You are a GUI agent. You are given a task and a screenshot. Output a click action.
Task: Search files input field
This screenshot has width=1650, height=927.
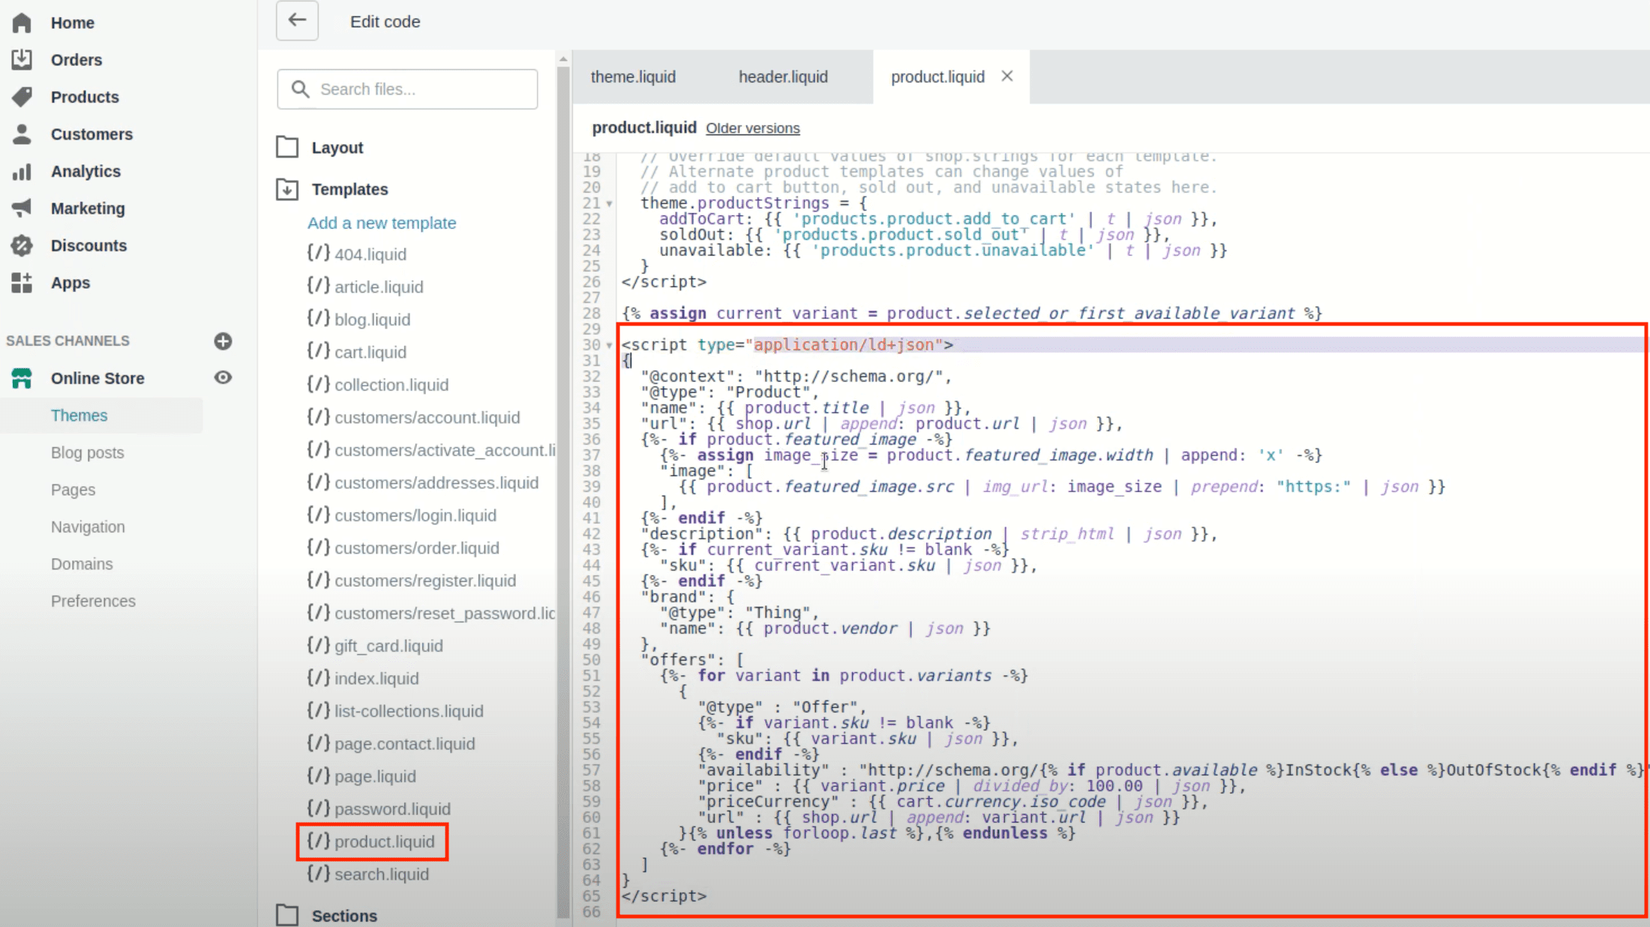point(406,88)
